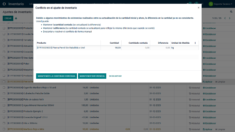Click Mantener la cantidad contada button
Image resolution: width=235 pixels, height=132 pixels.
(x=57, y=76)
